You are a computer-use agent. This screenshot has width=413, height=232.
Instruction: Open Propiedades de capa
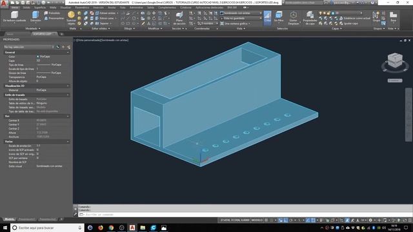pos(310,18)
